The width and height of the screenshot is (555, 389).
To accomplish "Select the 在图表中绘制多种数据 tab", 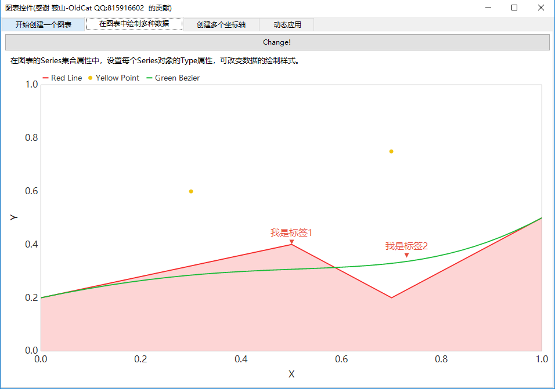I will (134, 24).
